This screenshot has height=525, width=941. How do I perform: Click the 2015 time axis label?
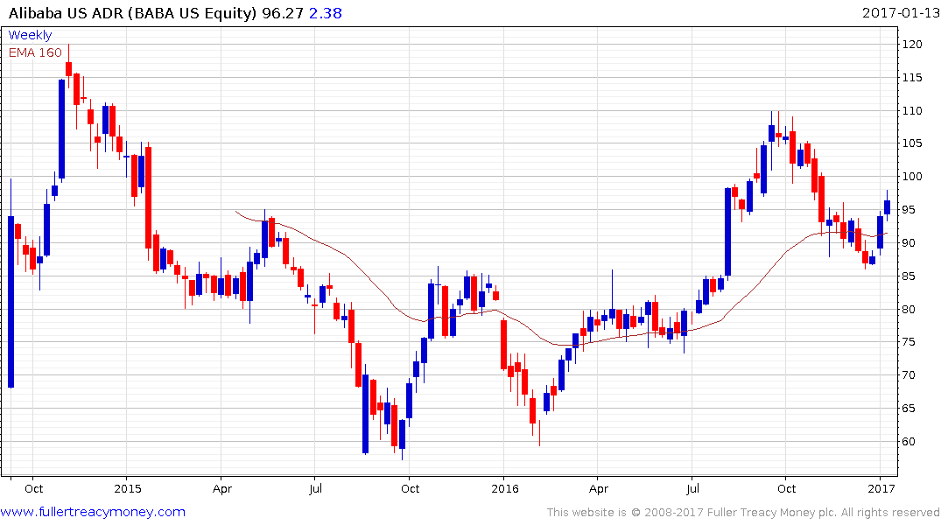click(127, 488)
